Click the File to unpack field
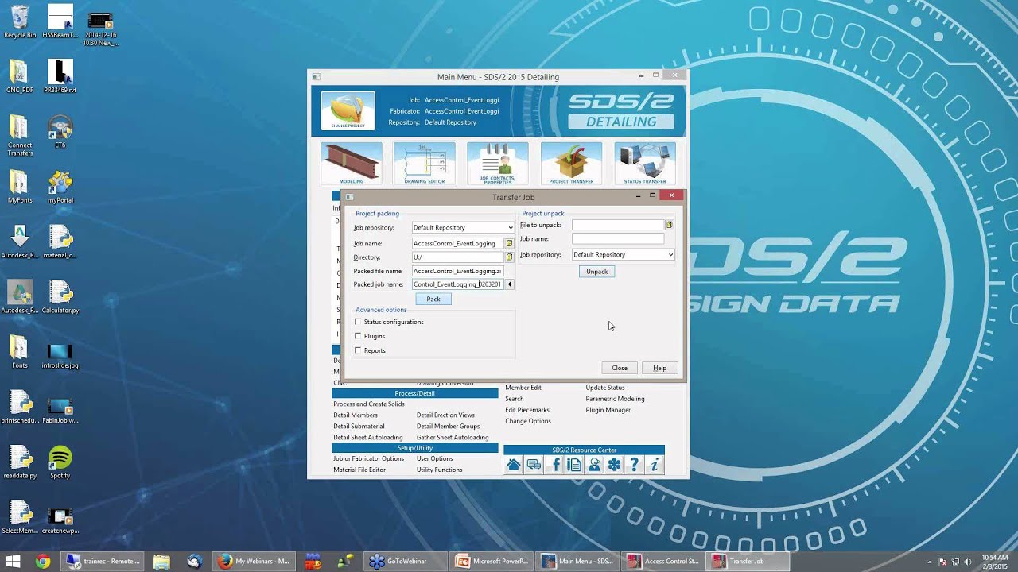 (x=617, y=225)
